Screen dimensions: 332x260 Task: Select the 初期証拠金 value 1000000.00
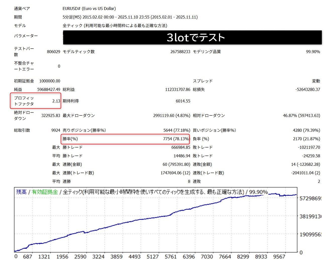[50, 81]
